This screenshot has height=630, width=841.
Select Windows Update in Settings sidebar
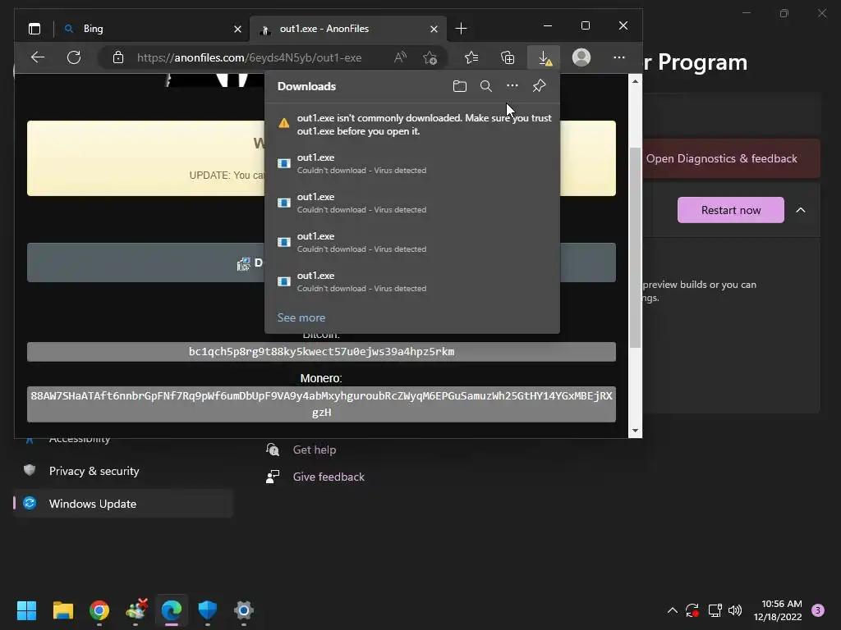click(x=123, y=504)
